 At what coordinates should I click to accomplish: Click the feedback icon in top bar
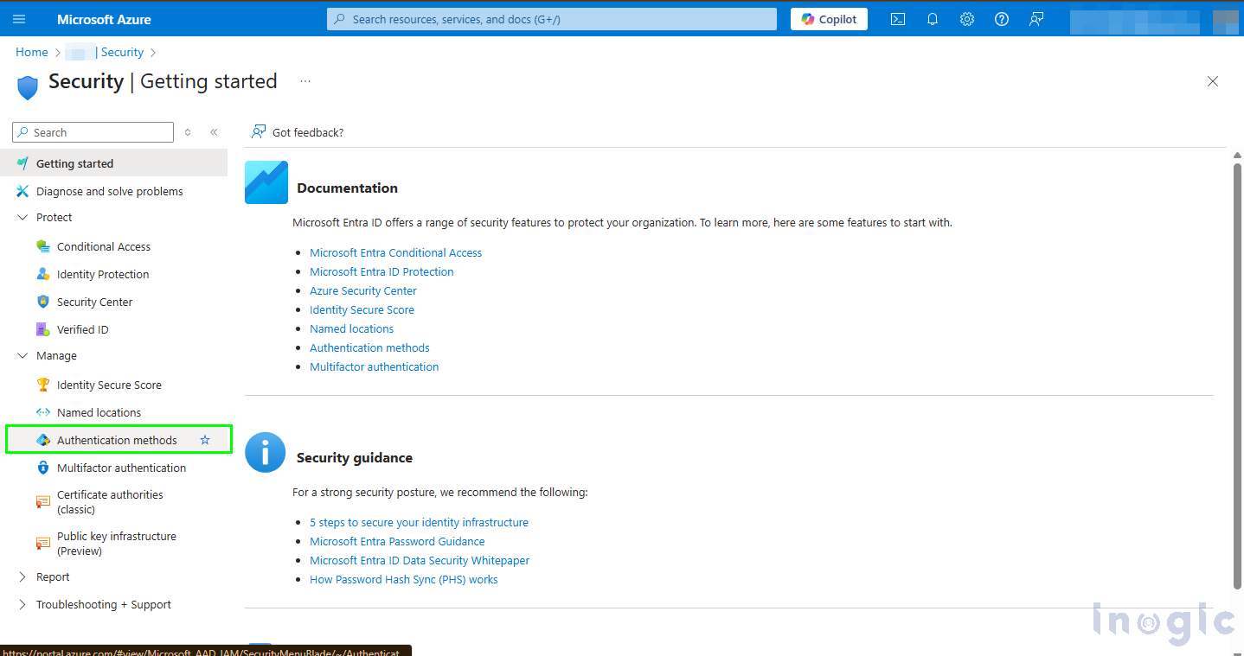(1036, 19)
